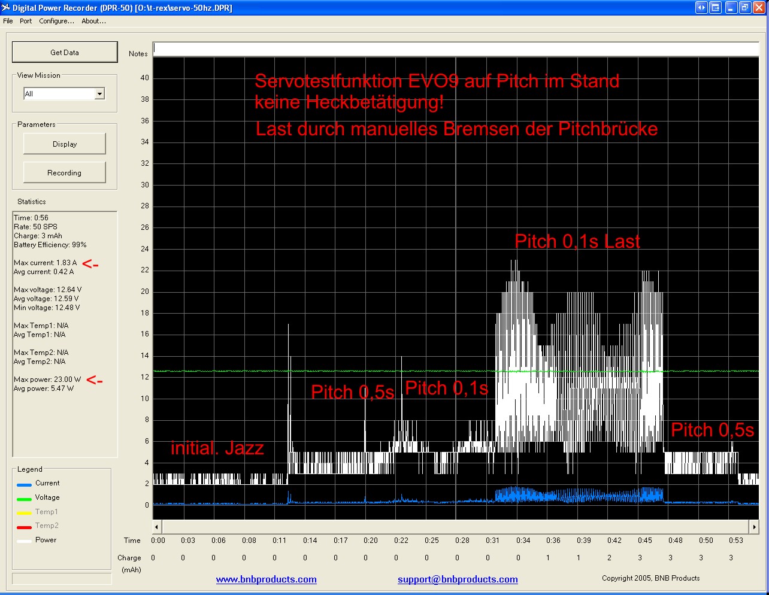The width and height of the screenshot is (769, 595).
Task: Select the 'Time: 0:56' statistic
Action: click(x=31, y=218)
